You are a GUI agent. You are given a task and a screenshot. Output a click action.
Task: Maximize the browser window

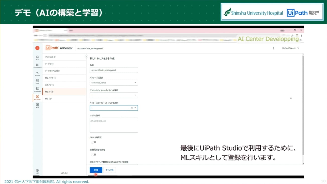pyautogui.click(x=295, y=30)
